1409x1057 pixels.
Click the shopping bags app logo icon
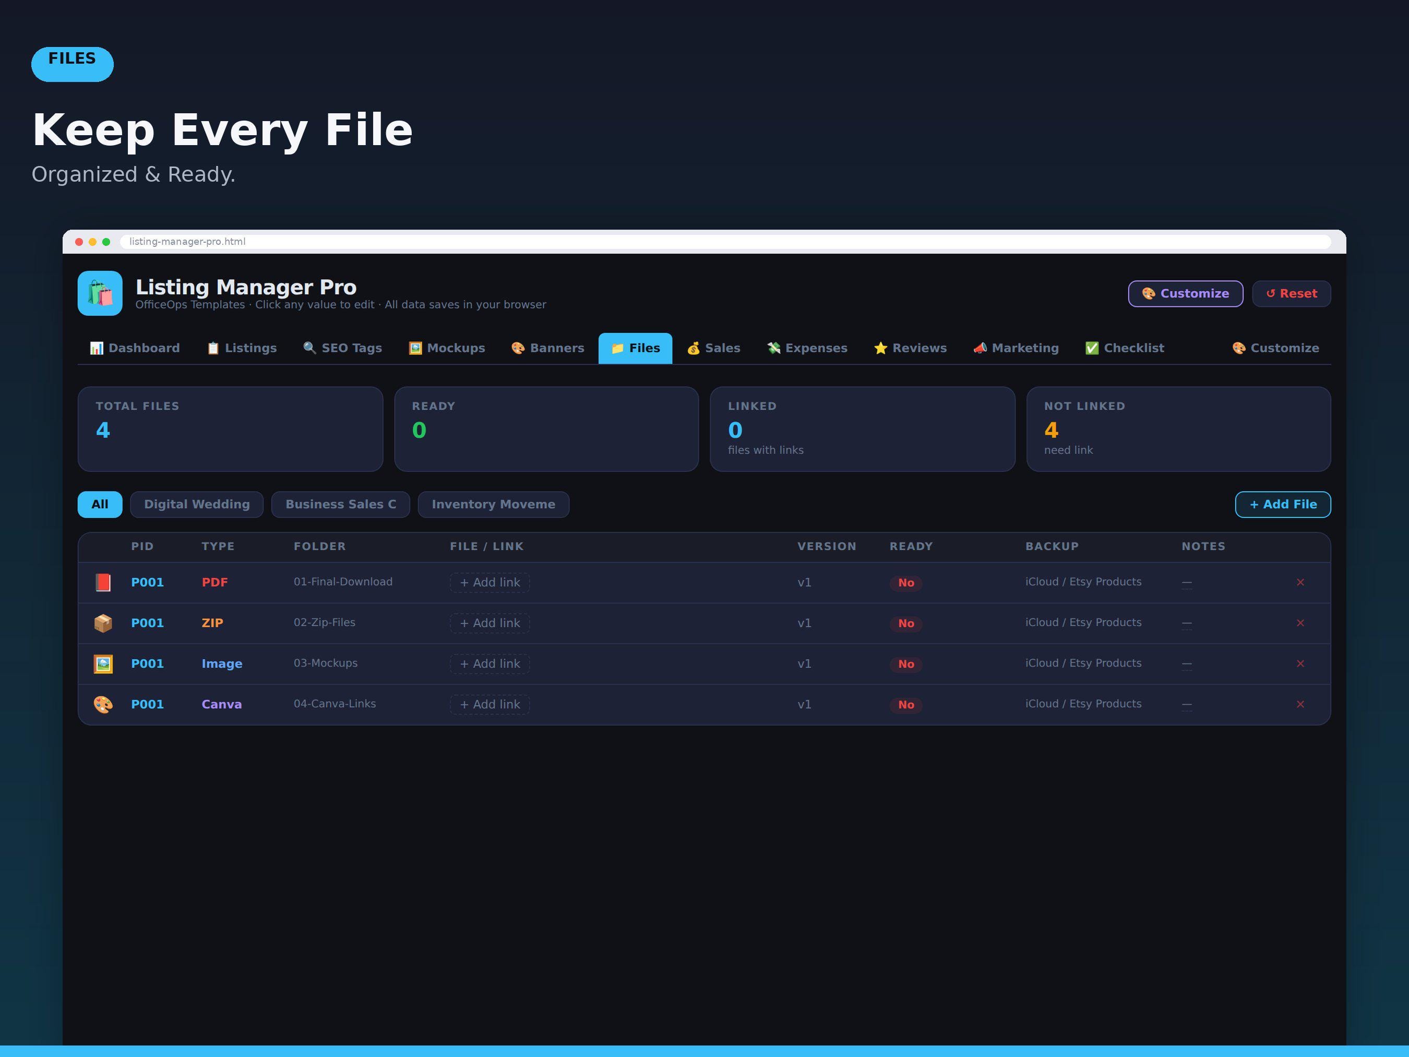pos(100,293)
